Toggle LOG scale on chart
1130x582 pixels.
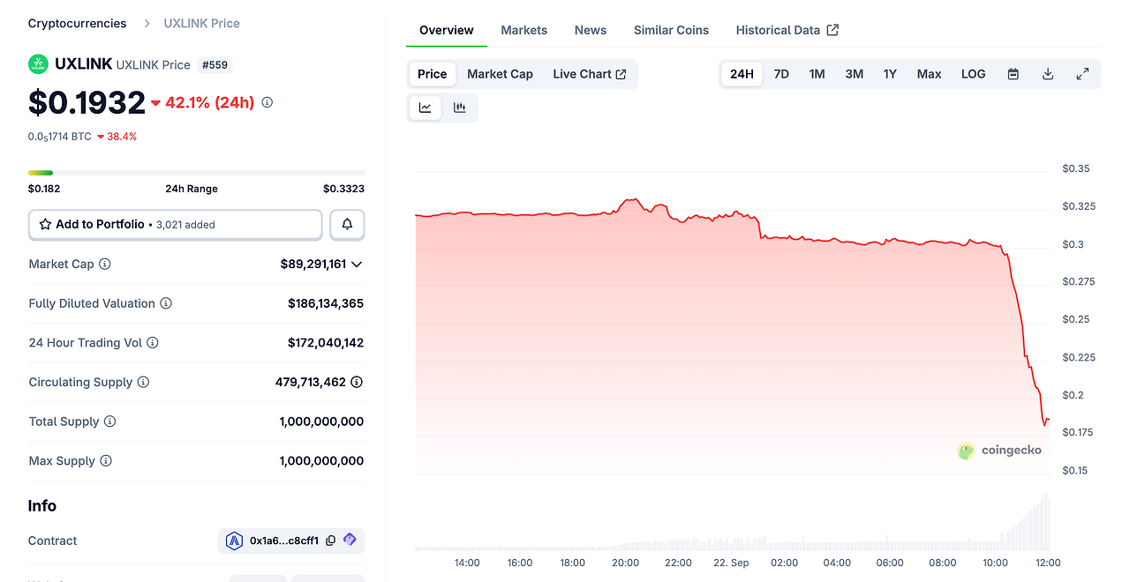[x=973, y=74]
